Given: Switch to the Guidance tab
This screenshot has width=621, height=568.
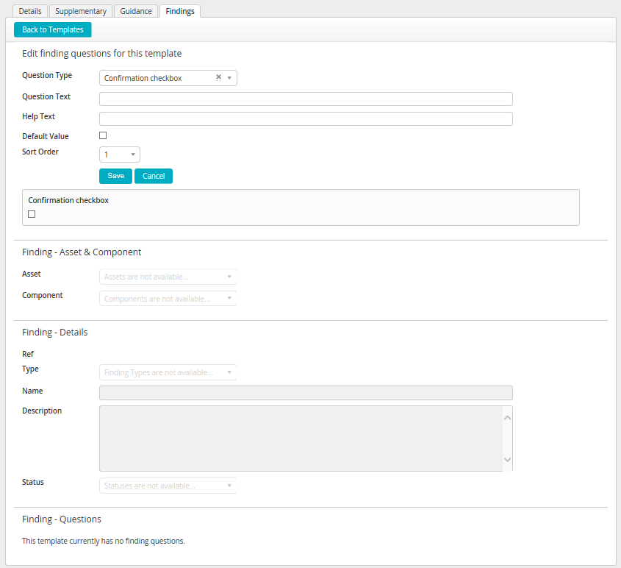Looking at the screenshot, I should (136, 11).
